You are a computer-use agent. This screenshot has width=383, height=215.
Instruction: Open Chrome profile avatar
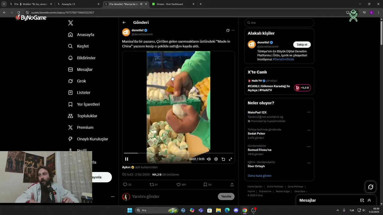pyautogui.click(x=371, y=13)
